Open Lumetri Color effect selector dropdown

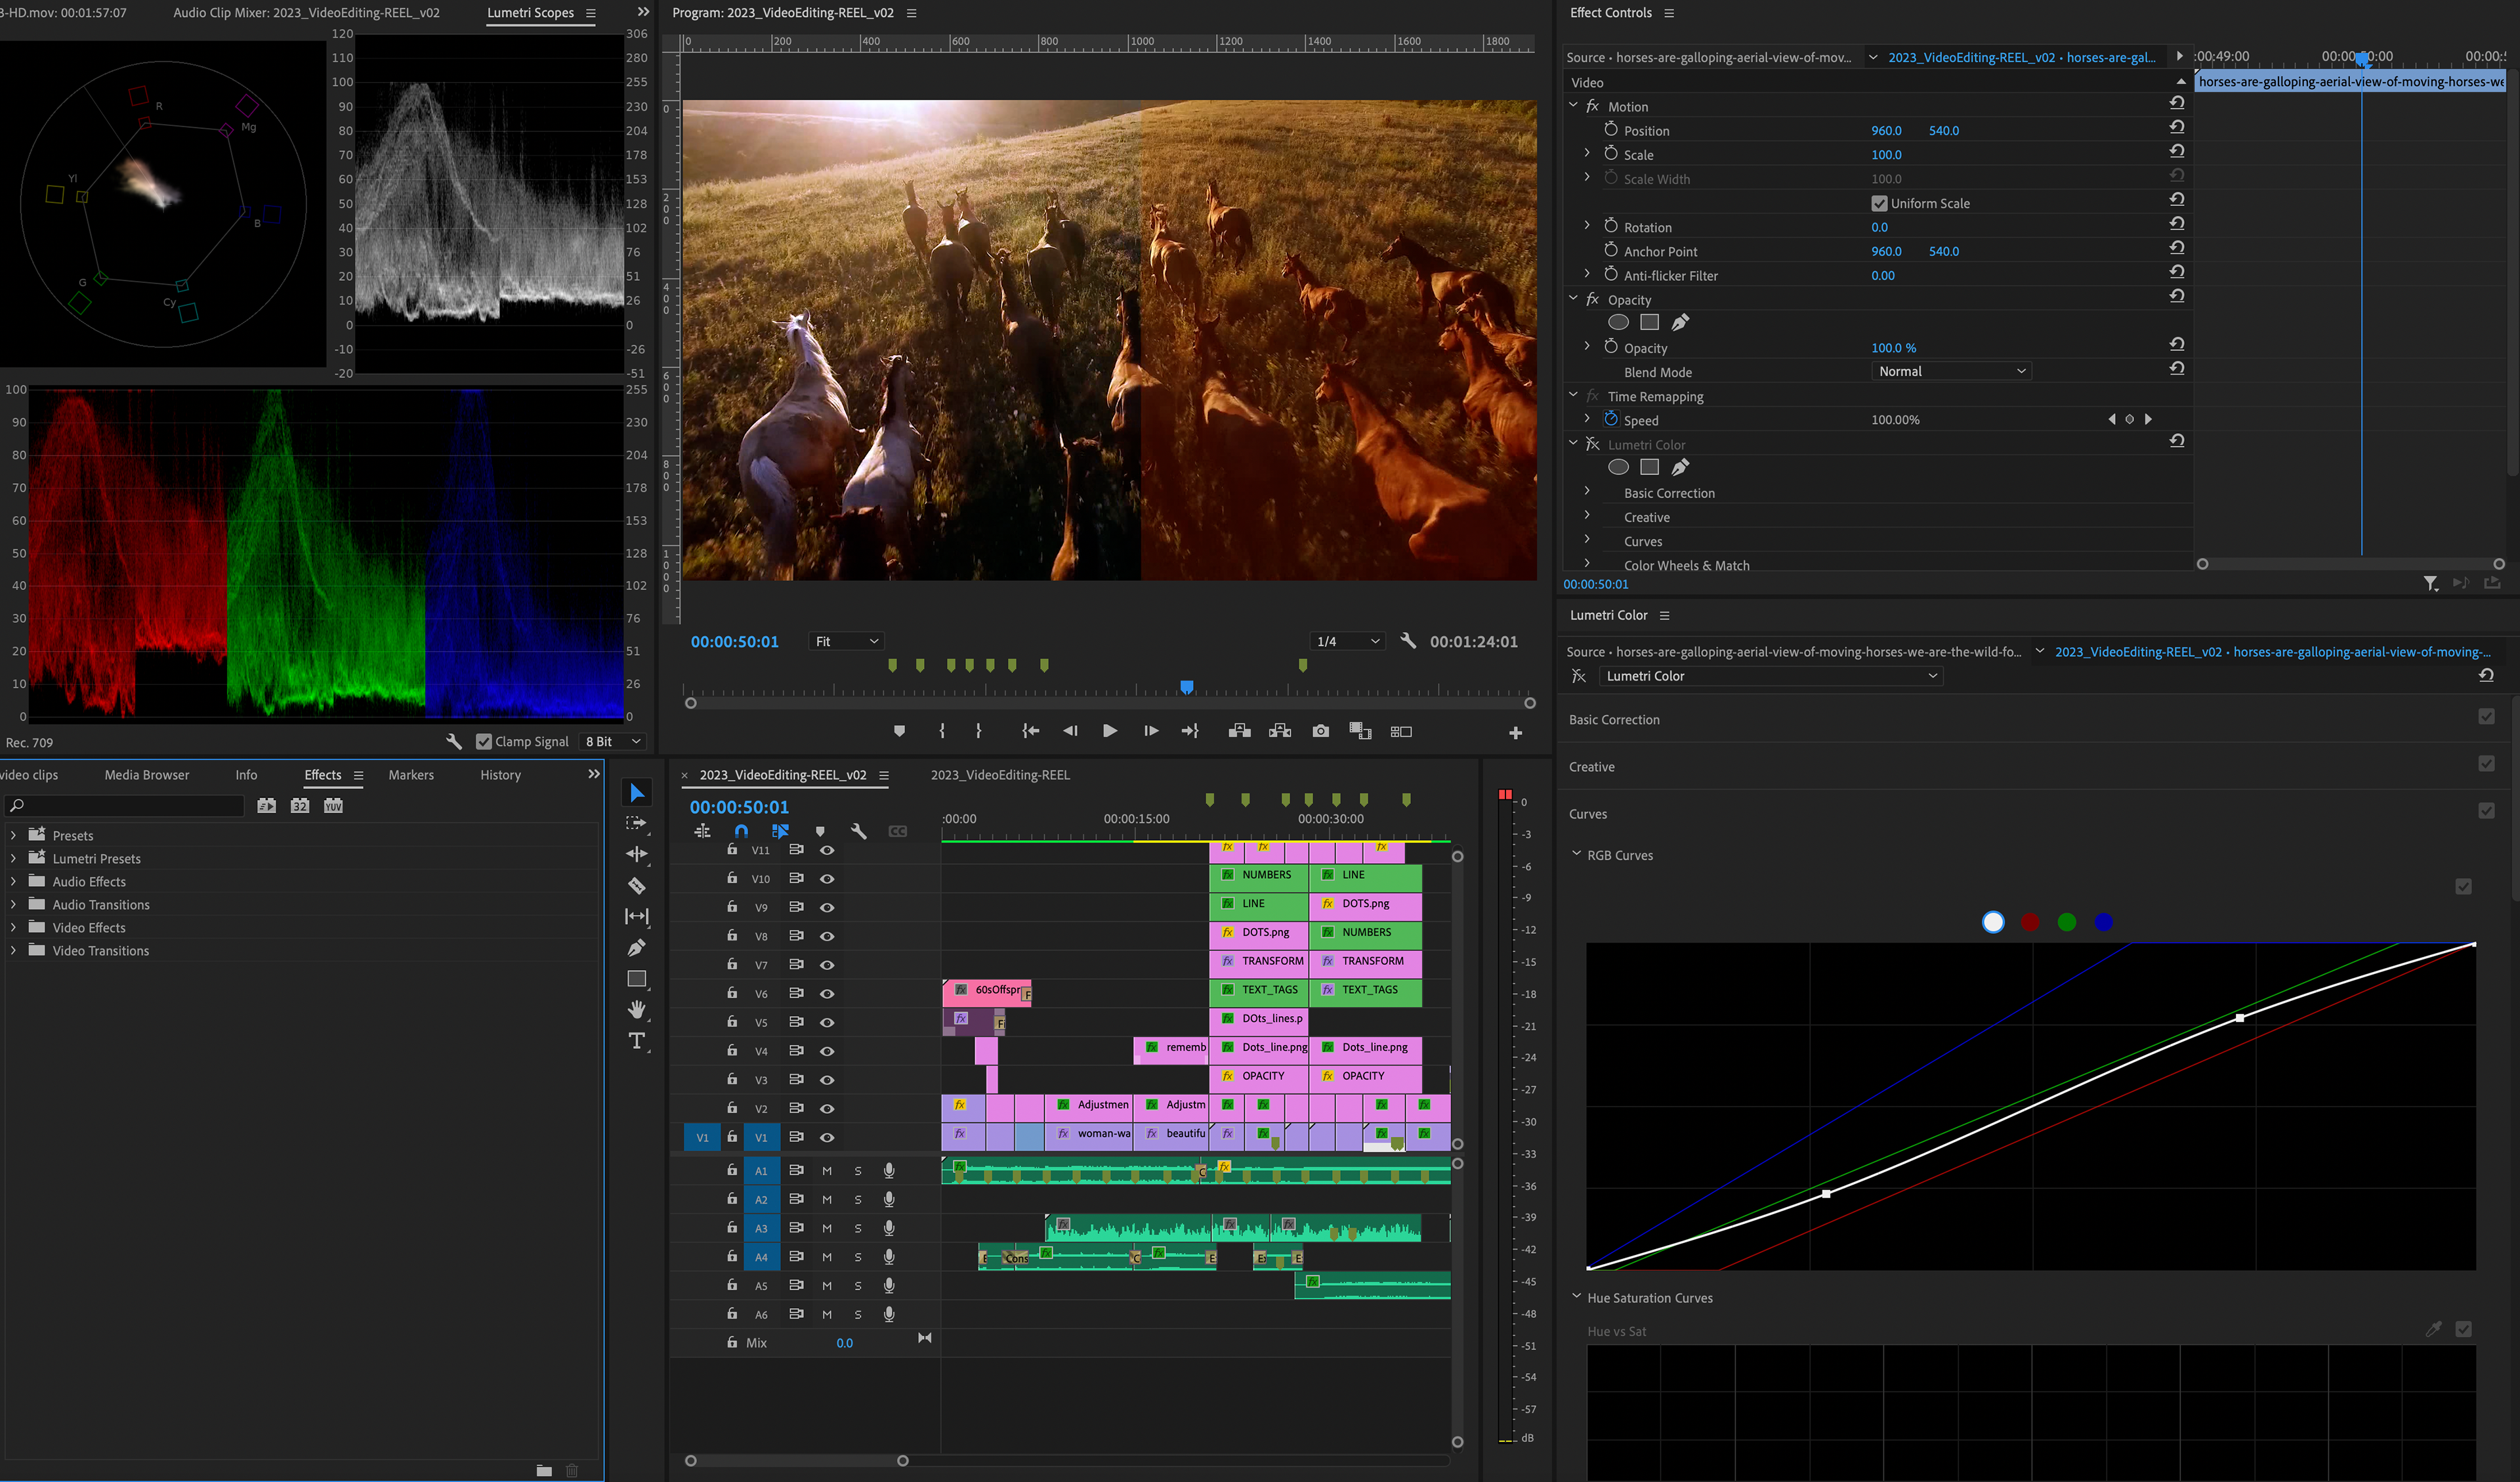1770,676
